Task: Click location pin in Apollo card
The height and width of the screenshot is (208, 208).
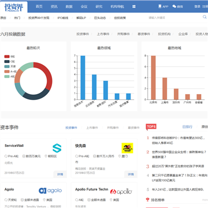Action: (111, 200)
